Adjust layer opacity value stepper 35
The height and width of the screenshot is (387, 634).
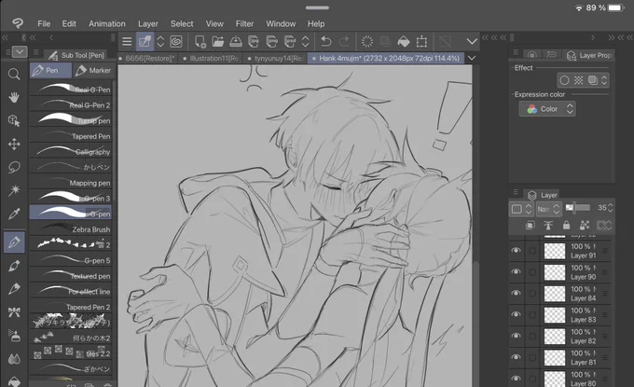point(610,208)
